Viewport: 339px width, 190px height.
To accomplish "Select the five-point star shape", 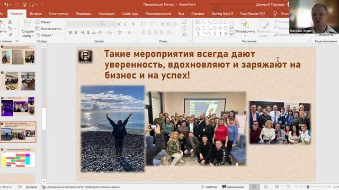I will (x=226, y=34).
